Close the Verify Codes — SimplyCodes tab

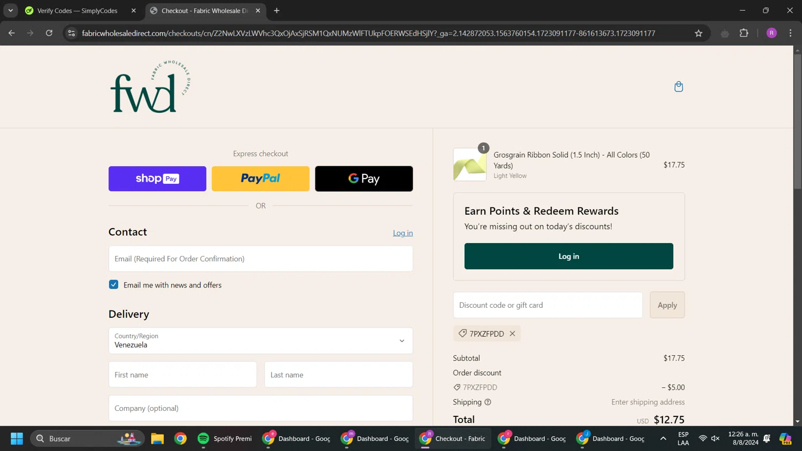click(134, 11)
